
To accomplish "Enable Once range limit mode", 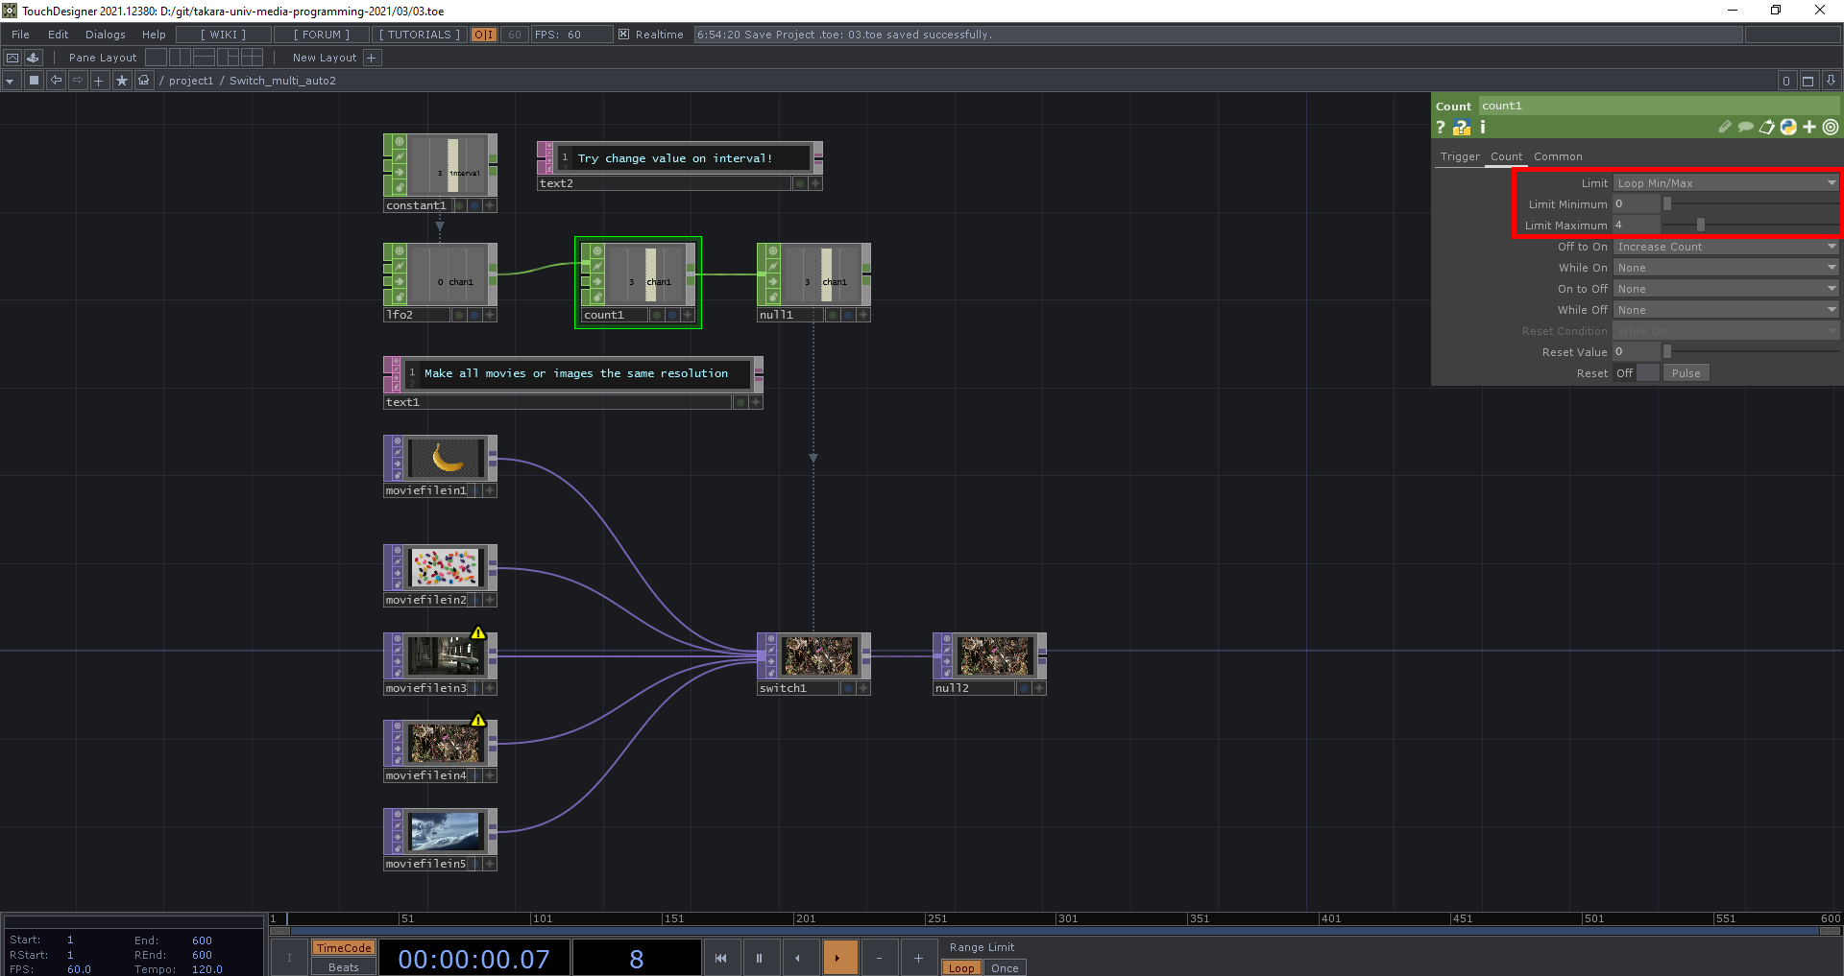I will click(1005, 967).
